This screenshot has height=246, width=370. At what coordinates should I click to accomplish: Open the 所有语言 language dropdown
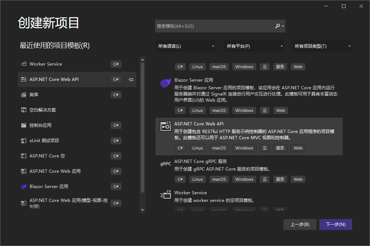click(186, 46)
